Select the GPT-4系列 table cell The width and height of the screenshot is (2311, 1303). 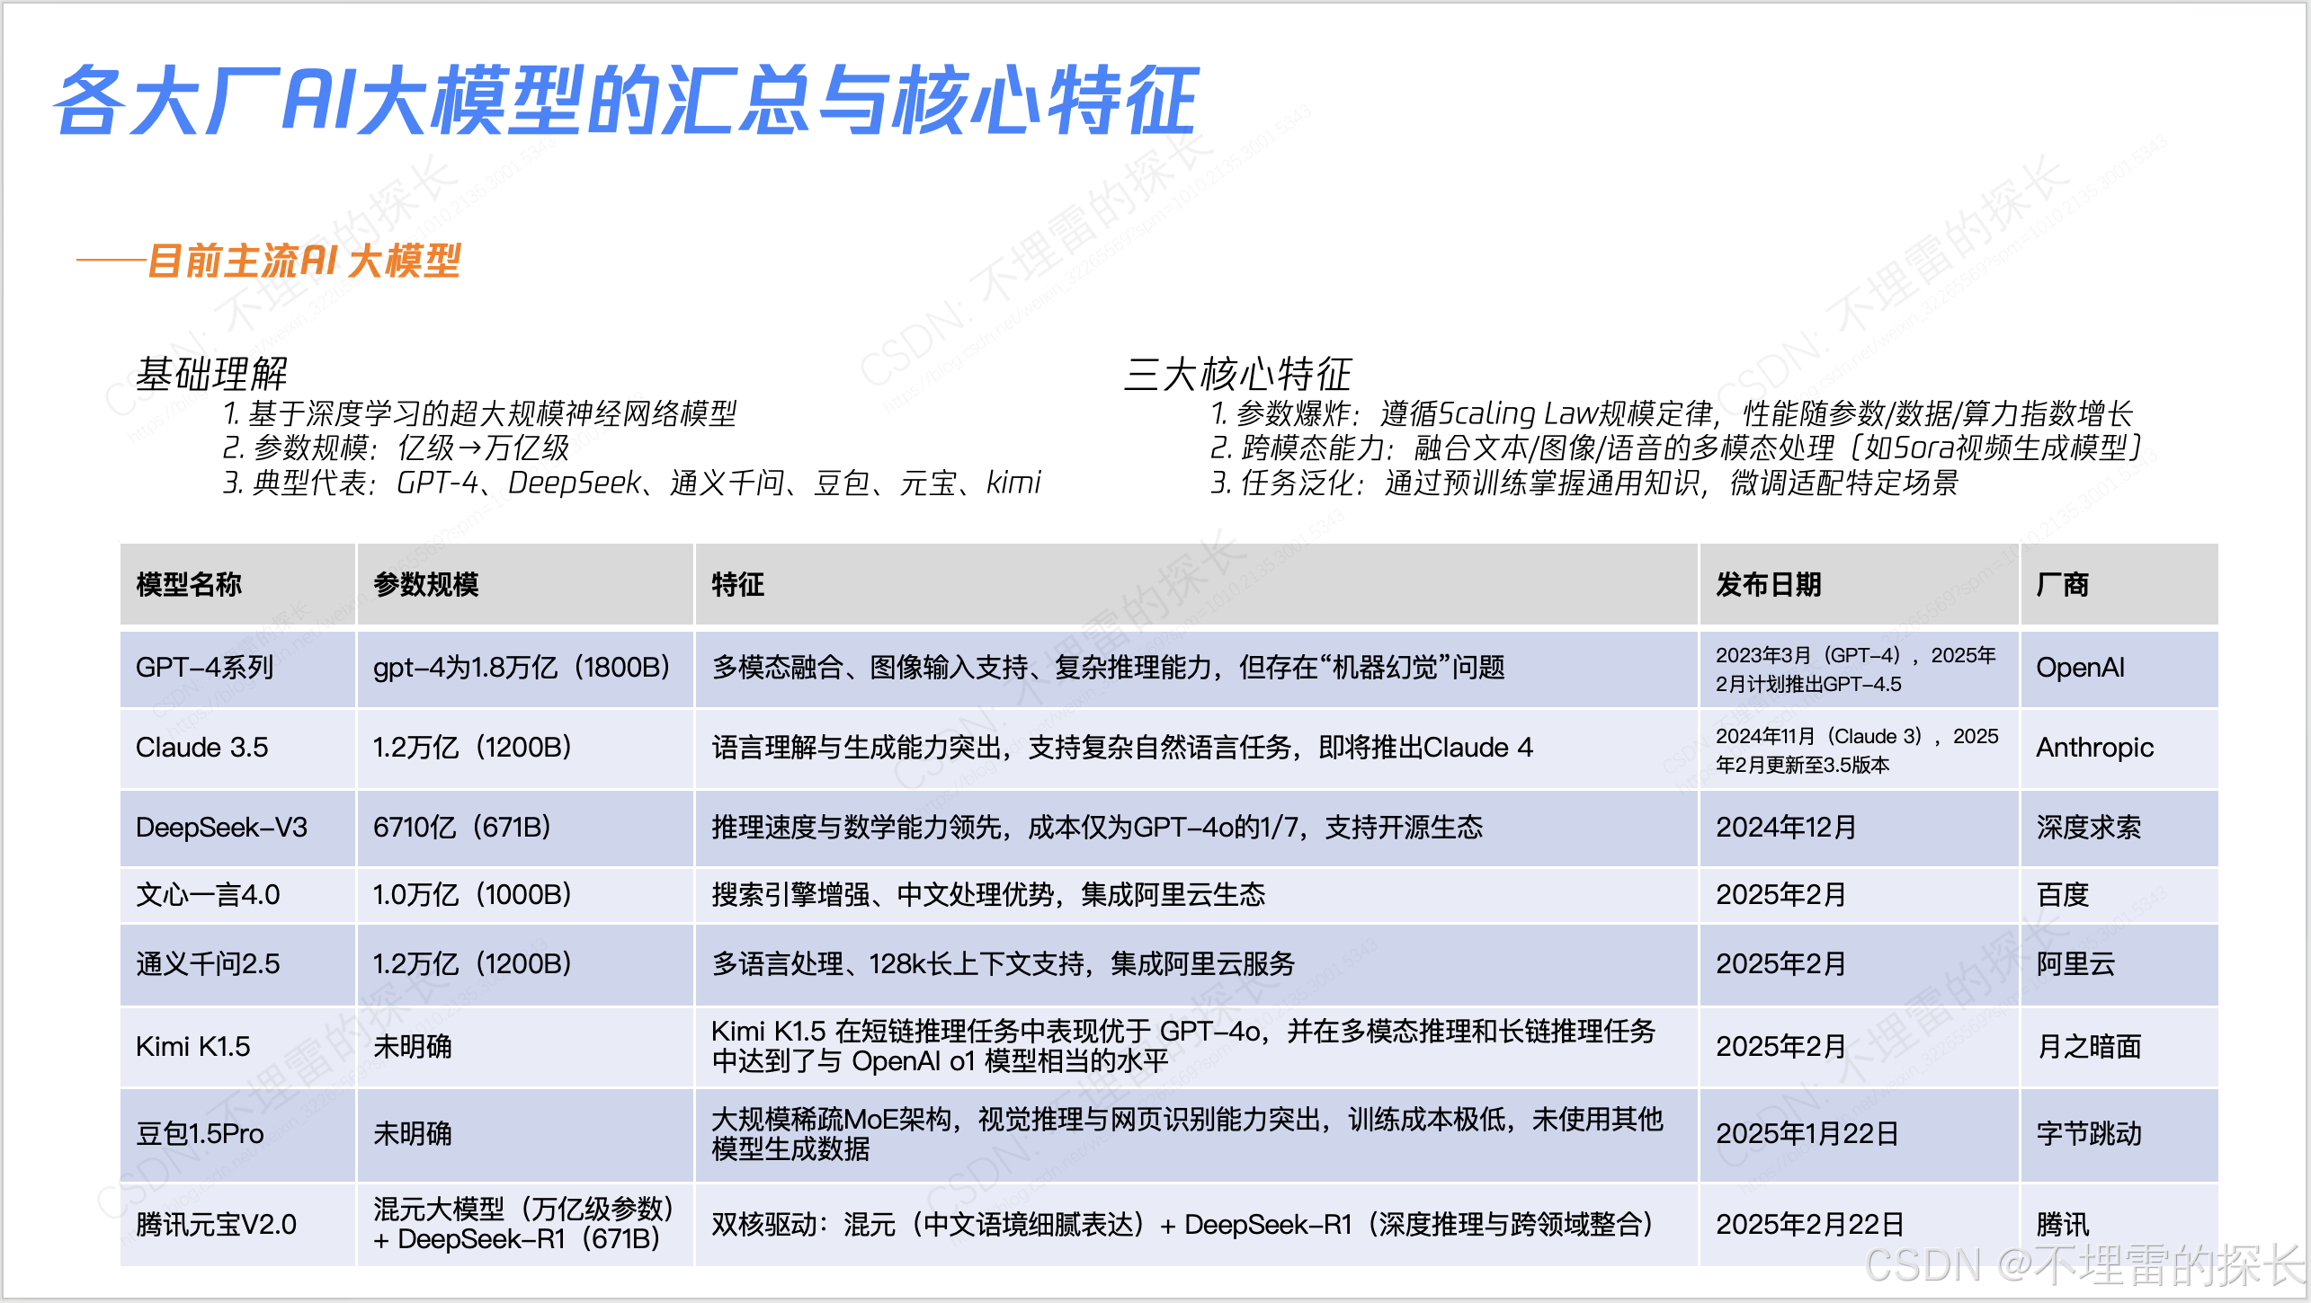205,668
